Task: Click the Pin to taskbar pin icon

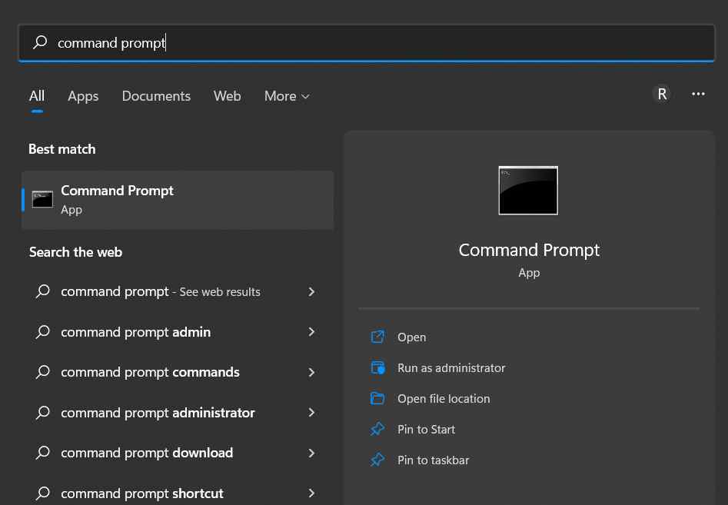Action: pos(377,460)
